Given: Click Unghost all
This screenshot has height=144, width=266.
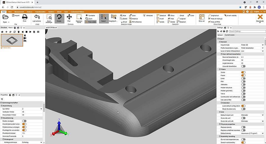Looking at the screenshot, I should tap(213, 15).
